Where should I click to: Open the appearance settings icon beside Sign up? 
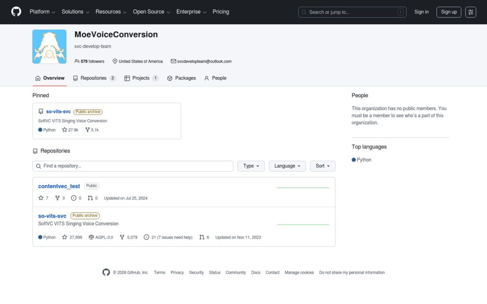tap(470, 12)
